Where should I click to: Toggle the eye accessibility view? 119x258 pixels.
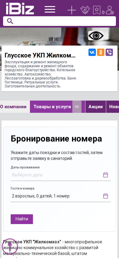[96, 35]
